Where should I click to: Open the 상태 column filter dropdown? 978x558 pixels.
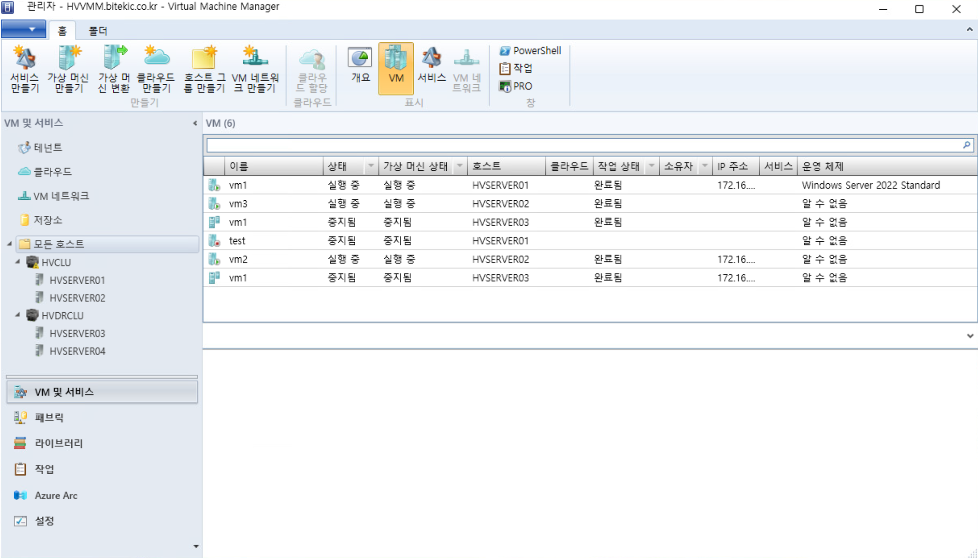click(371, 166)
